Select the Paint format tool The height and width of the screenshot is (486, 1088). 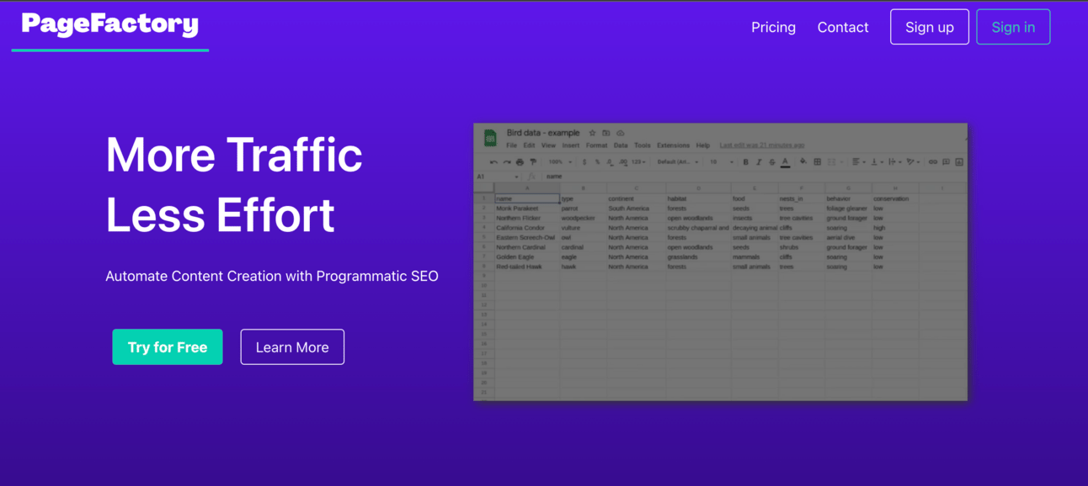tap(533, 162)
